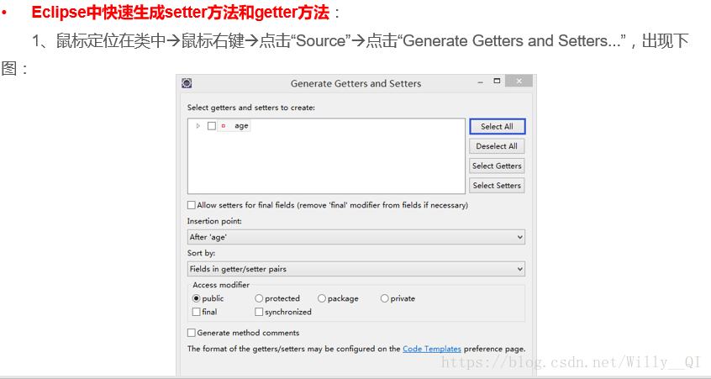Maximize the Generate Getters and Setters dialog
The width and height of the screenshot is (711, 379).
497,82
